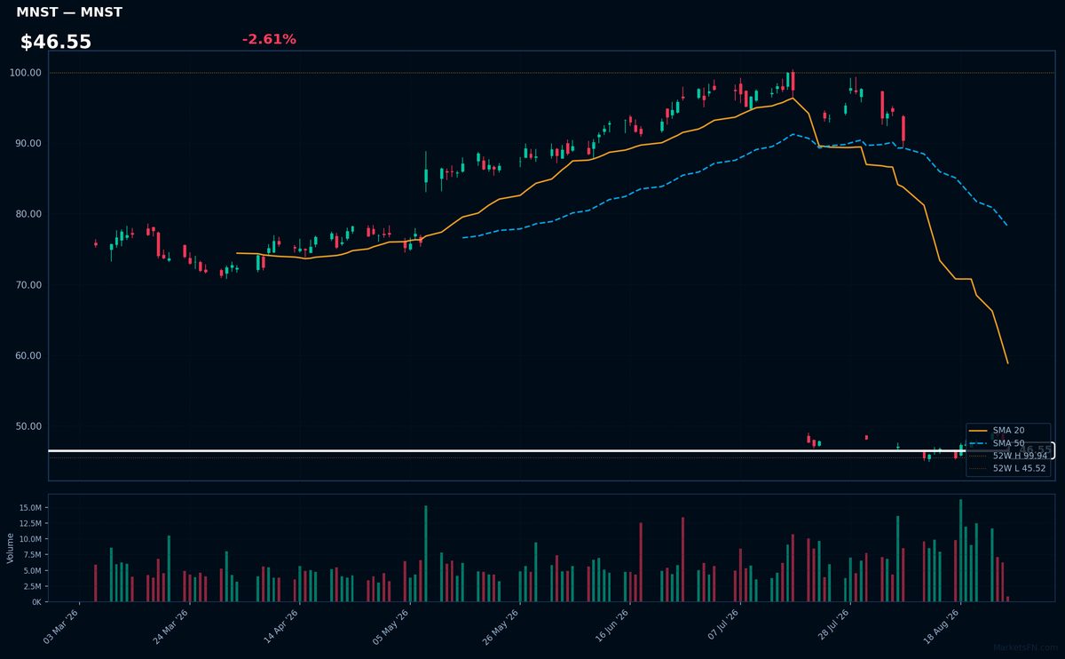
Task: Click the "5.0M" volume axis label
Action: point(33,570)
